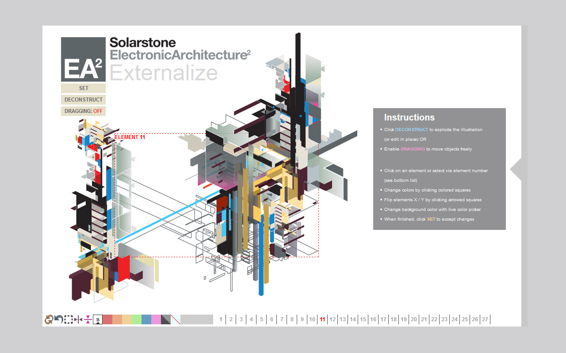Viewport: 566px width, 353px height.
Task: Select element number 17
Action: click(x=383, y=319)
